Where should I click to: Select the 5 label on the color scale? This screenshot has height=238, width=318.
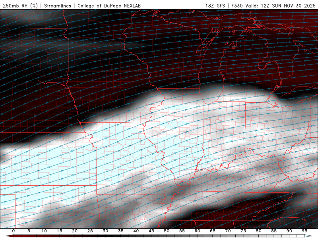tap(29, 231)
